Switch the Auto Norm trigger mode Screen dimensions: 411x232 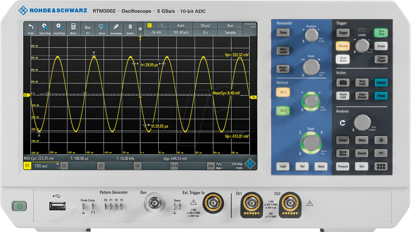343,59
